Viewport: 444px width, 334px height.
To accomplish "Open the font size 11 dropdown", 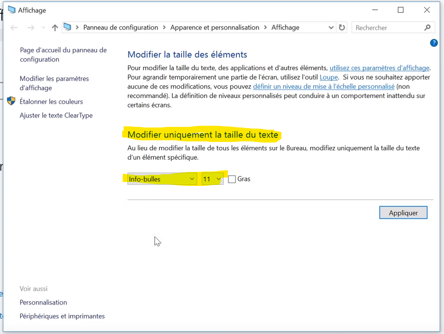I will coord(212,179).
